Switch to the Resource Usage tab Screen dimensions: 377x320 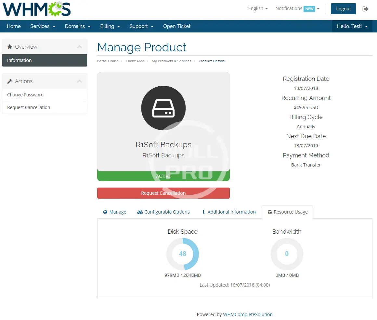[x=287, y=212]
